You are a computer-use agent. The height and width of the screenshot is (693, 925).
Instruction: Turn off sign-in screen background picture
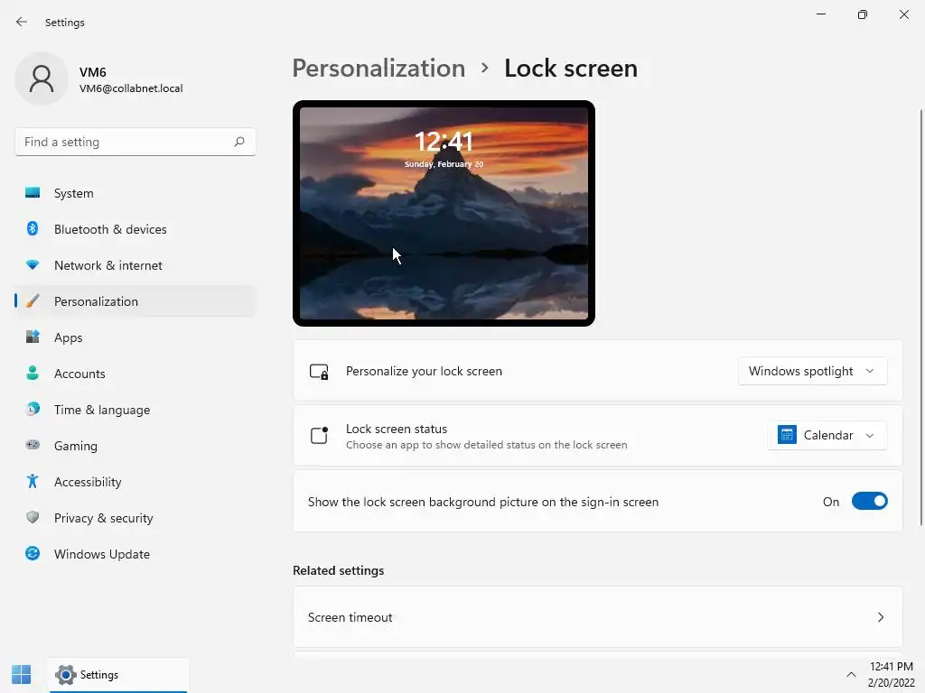[x=870, y=502]
